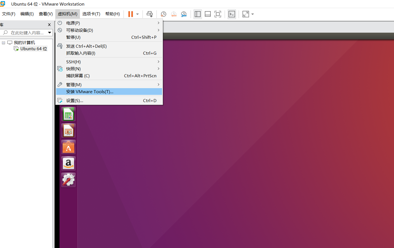Image resolution: width=394 pixels, height=248 pixels.
Task: Open the 帮助(H) menu
Action: (x=112, y=14)
